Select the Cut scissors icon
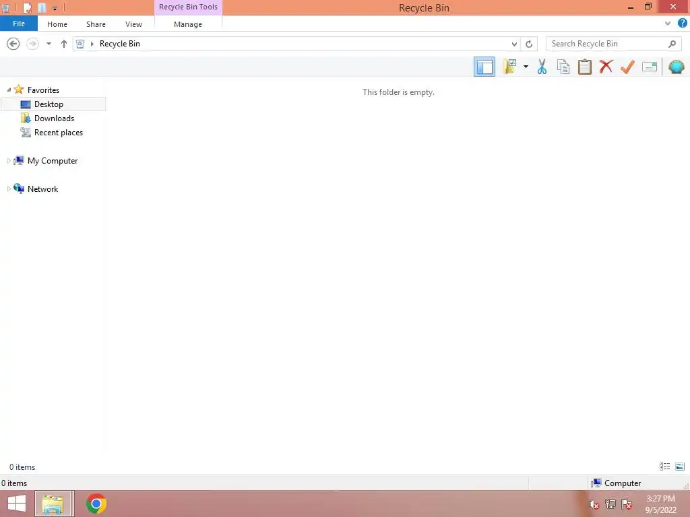 (542, 67)
